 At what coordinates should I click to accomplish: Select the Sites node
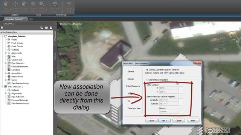coord(14,57)
